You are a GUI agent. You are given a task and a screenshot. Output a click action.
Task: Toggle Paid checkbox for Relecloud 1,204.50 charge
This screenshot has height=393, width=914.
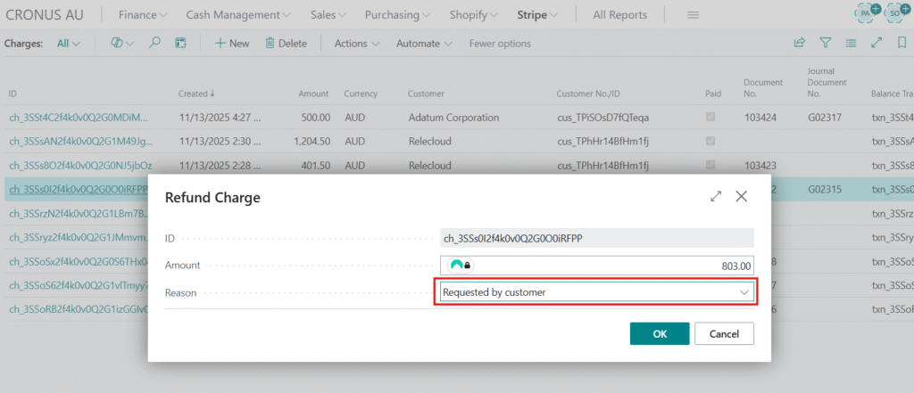(x=710, y=141)
